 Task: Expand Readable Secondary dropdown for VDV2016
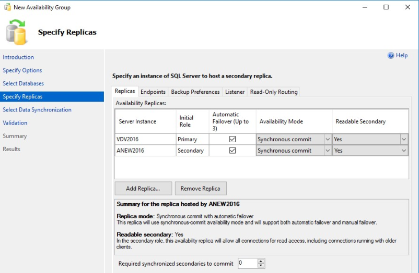(x=404, y=139)
